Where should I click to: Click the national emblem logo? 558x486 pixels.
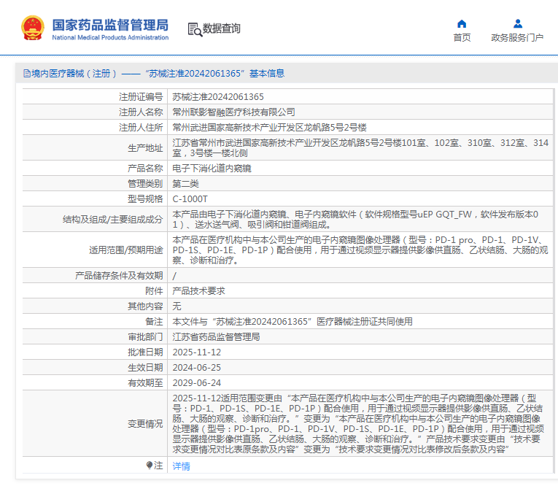pyautogui.click(x=32, y=28)
